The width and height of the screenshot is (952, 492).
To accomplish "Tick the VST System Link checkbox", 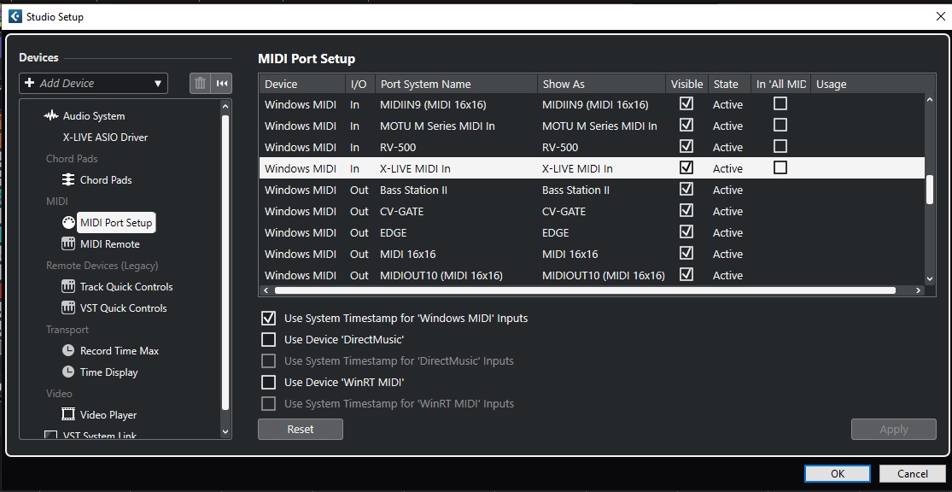I will pos(51,435).
